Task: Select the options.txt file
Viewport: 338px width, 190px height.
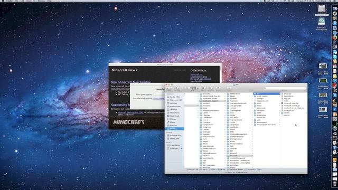Action: (267, 108)
